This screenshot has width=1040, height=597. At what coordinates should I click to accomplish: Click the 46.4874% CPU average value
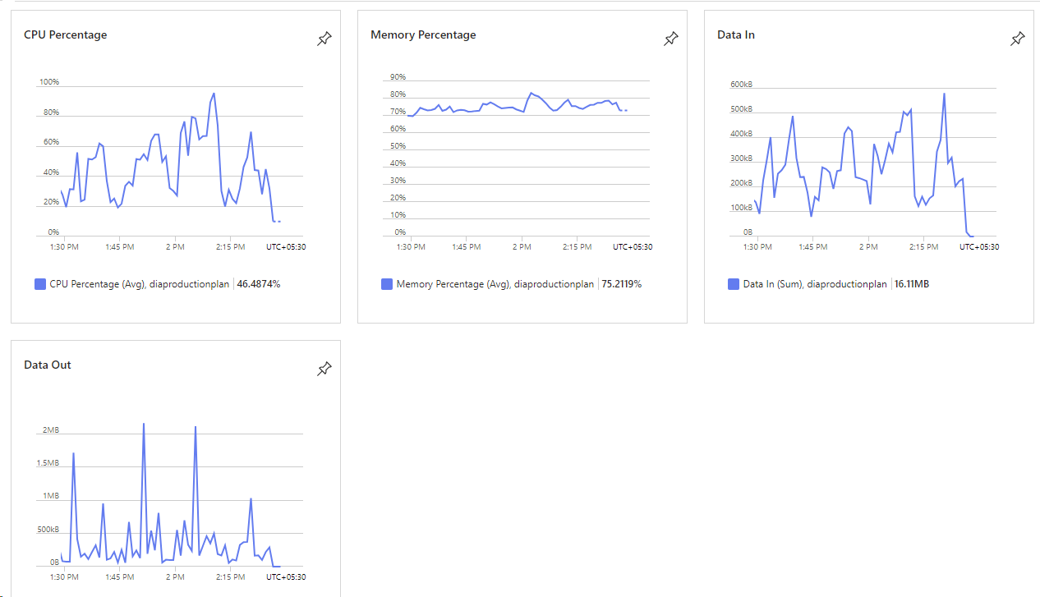[259, 284]
